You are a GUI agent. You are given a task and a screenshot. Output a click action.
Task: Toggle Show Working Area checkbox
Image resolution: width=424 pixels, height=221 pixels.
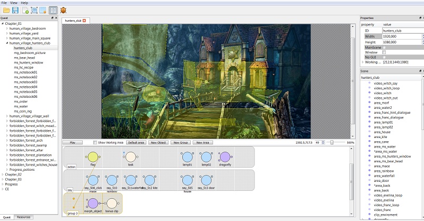(95, 142)
